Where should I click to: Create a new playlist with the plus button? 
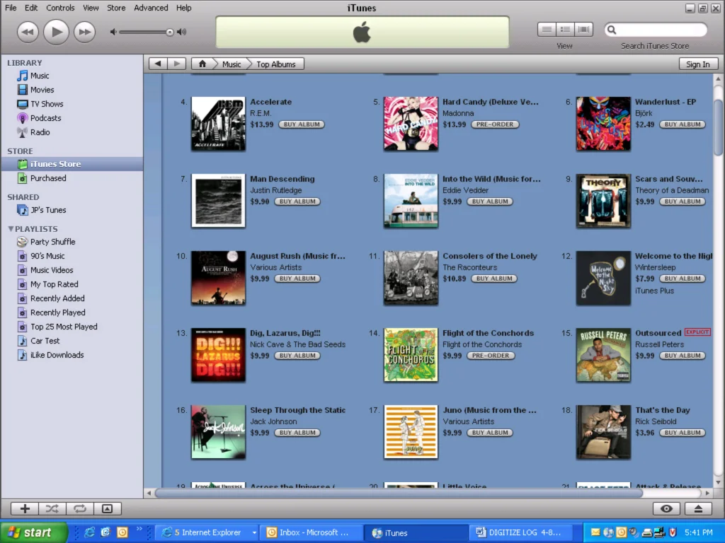click(25, 508)
